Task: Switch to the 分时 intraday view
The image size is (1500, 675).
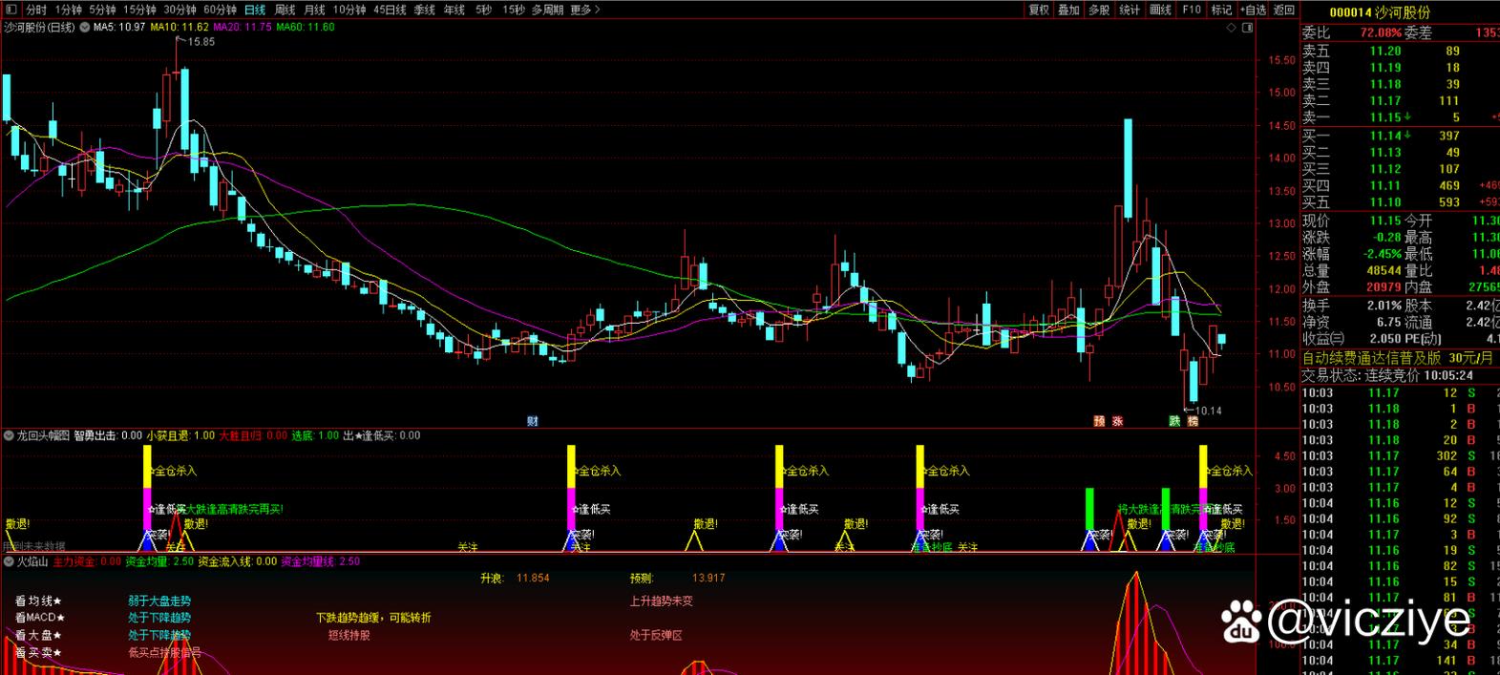Action: click(35, 10)
